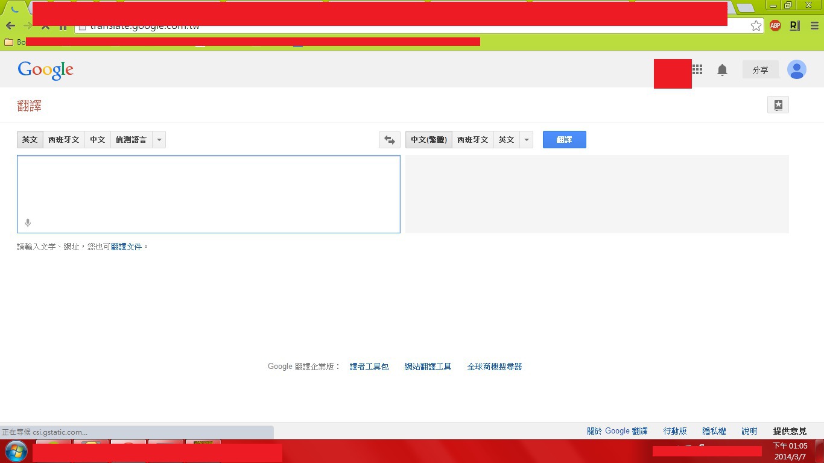824x463 pixels.
Task: Open the 翻譯文件 link
Action: point(127,247)
